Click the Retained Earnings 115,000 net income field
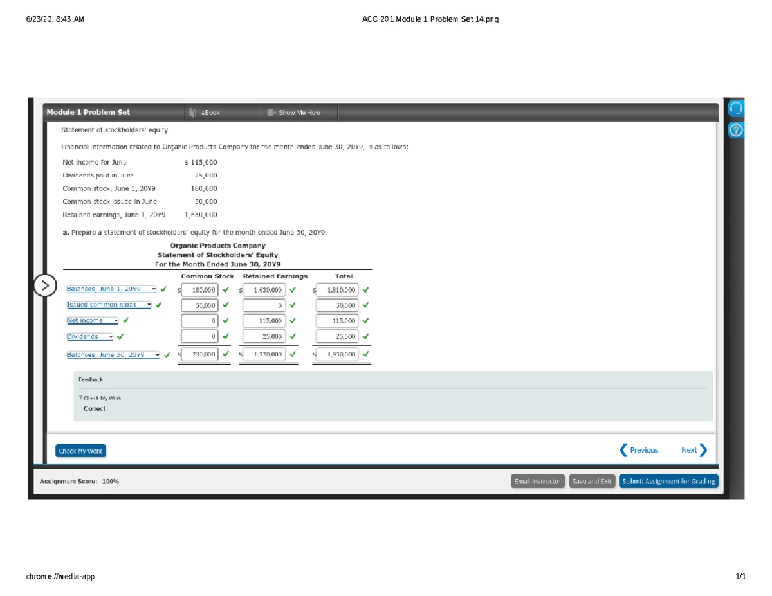 [263, 320]
